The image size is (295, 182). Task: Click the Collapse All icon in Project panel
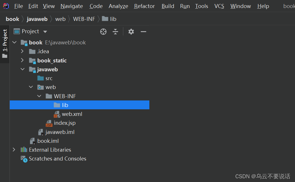tap(115, 32)
